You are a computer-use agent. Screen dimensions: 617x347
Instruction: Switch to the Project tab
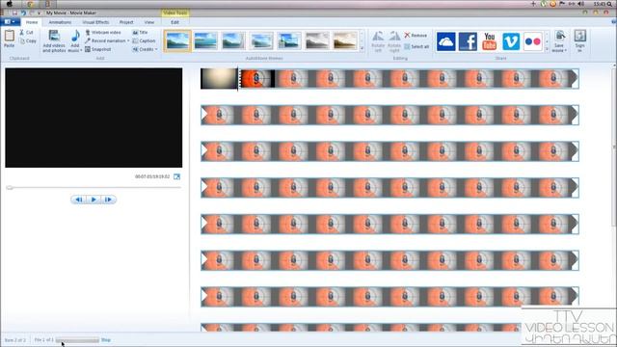126,22
